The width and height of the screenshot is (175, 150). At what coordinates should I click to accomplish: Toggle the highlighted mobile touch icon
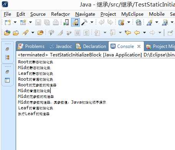[75, 22]
